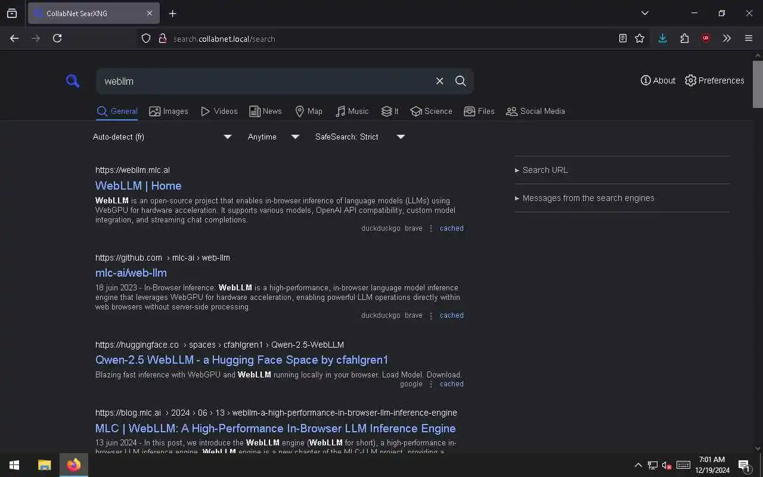Click the webllm search input field
Screen dimensions: 763x477
click(x=265, y=81)
